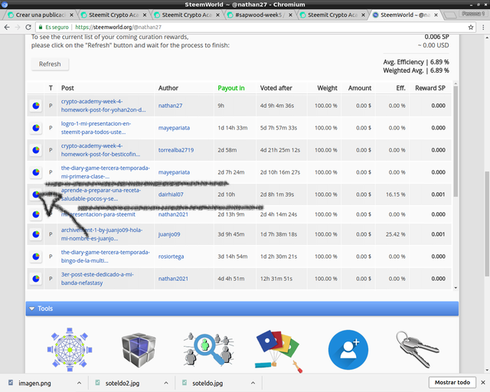Image resolution: width=490 pixels, height=392 pixels.
Task: Sort by Reward SP column header
Action: coord(430,88)
